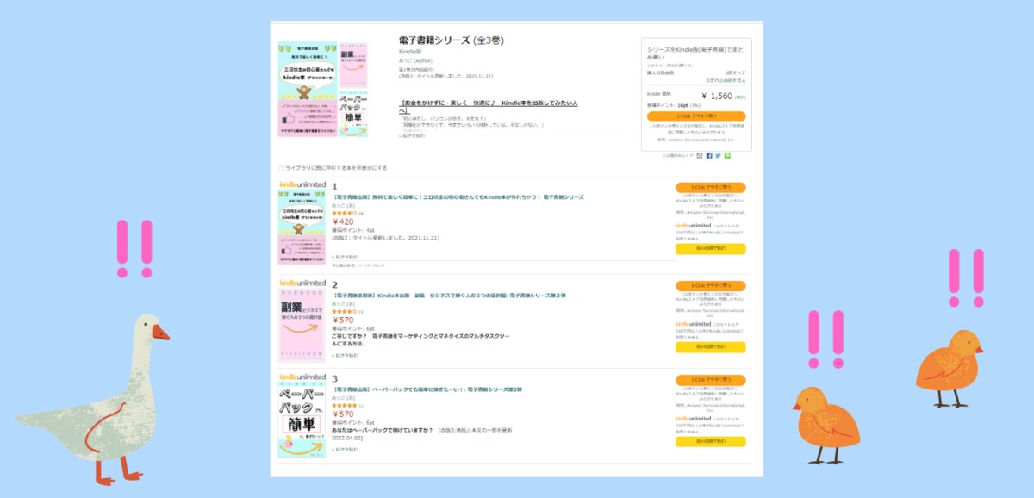View book 1 star rating reviews

click(345, 213)
